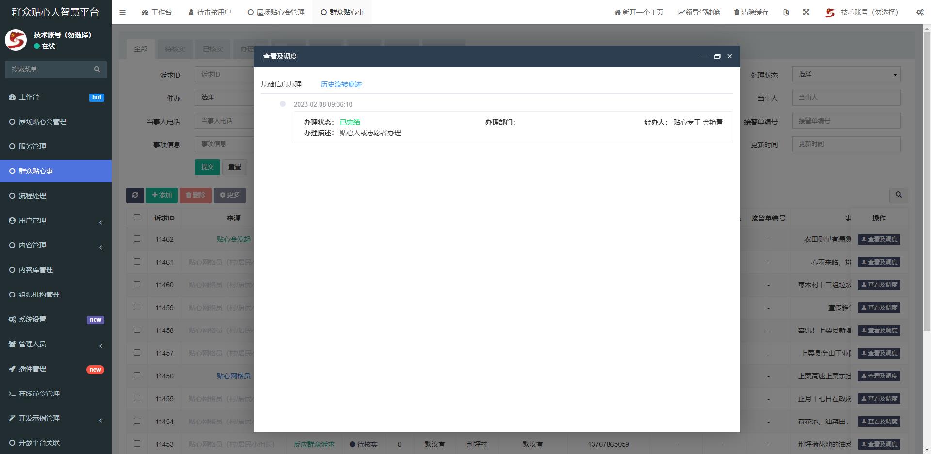Switch to 待审核用户 top tab
The width and height of the screenshot is (931, 454).
(x=209, y=12)
